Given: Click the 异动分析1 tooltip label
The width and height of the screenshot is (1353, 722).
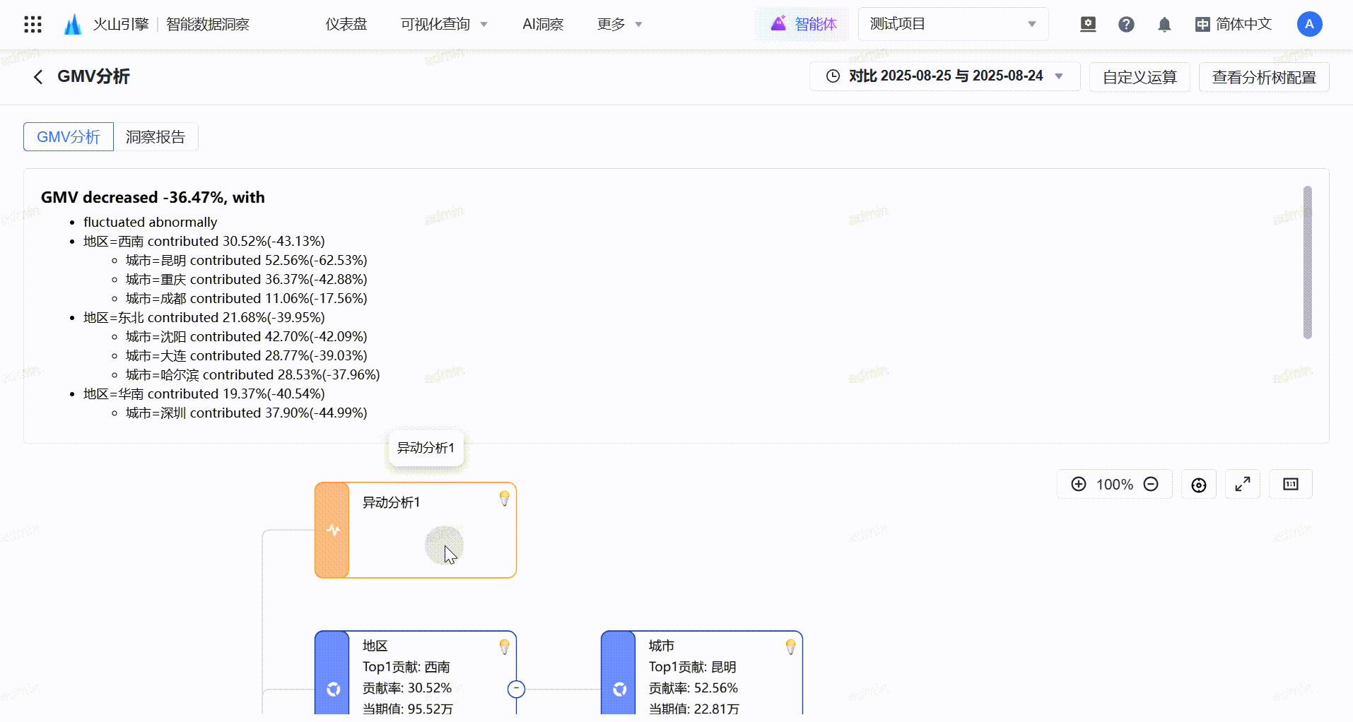Looking at the screenshot, I should [x=426, y=448].
